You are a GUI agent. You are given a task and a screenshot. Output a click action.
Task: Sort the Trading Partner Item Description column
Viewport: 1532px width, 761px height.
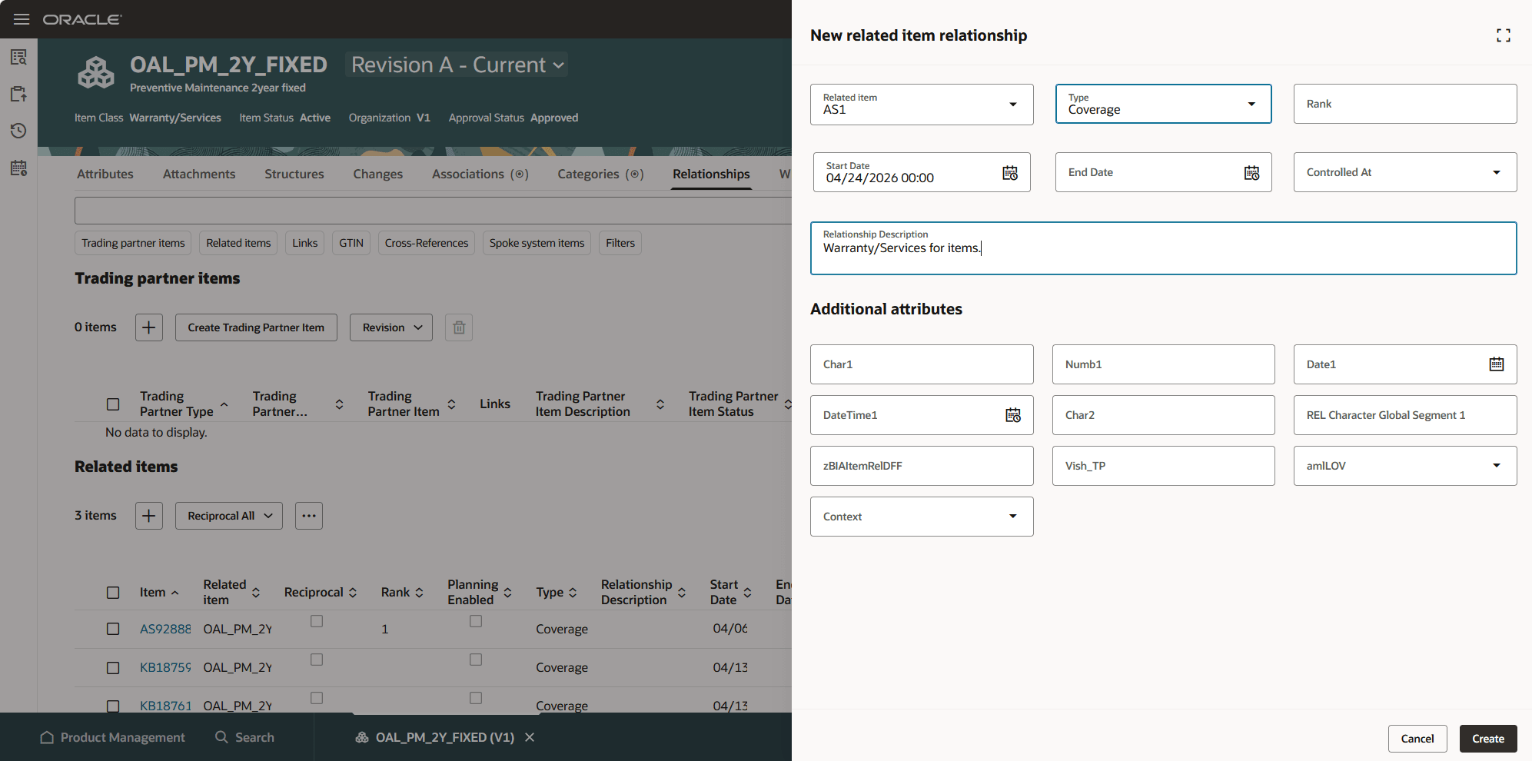coord(660,404)
